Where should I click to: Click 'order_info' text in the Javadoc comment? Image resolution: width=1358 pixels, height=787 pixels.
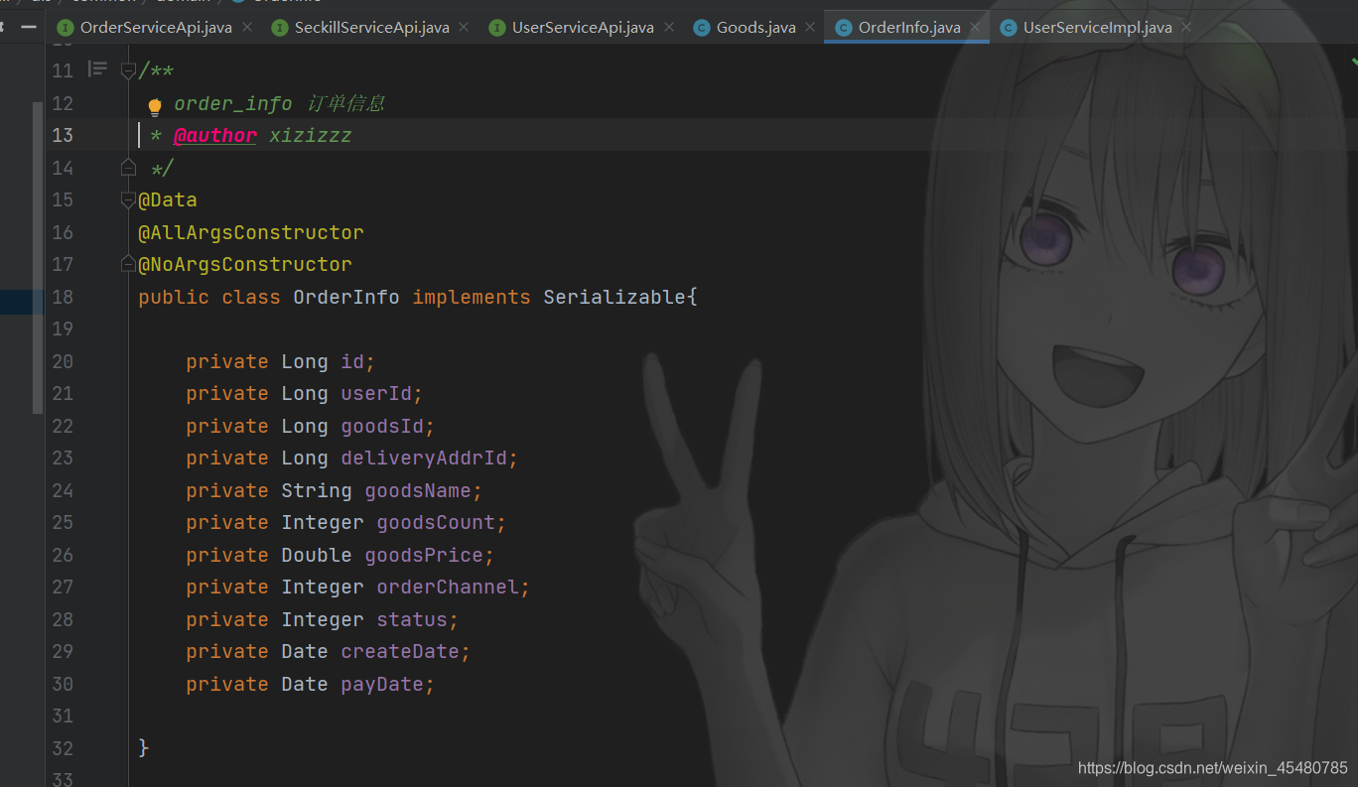233,103
